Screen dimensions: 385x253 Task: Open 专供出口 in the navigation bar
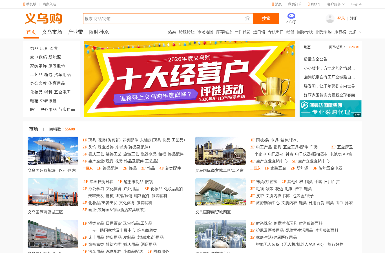pyautogui.click(x=276, y=32)
